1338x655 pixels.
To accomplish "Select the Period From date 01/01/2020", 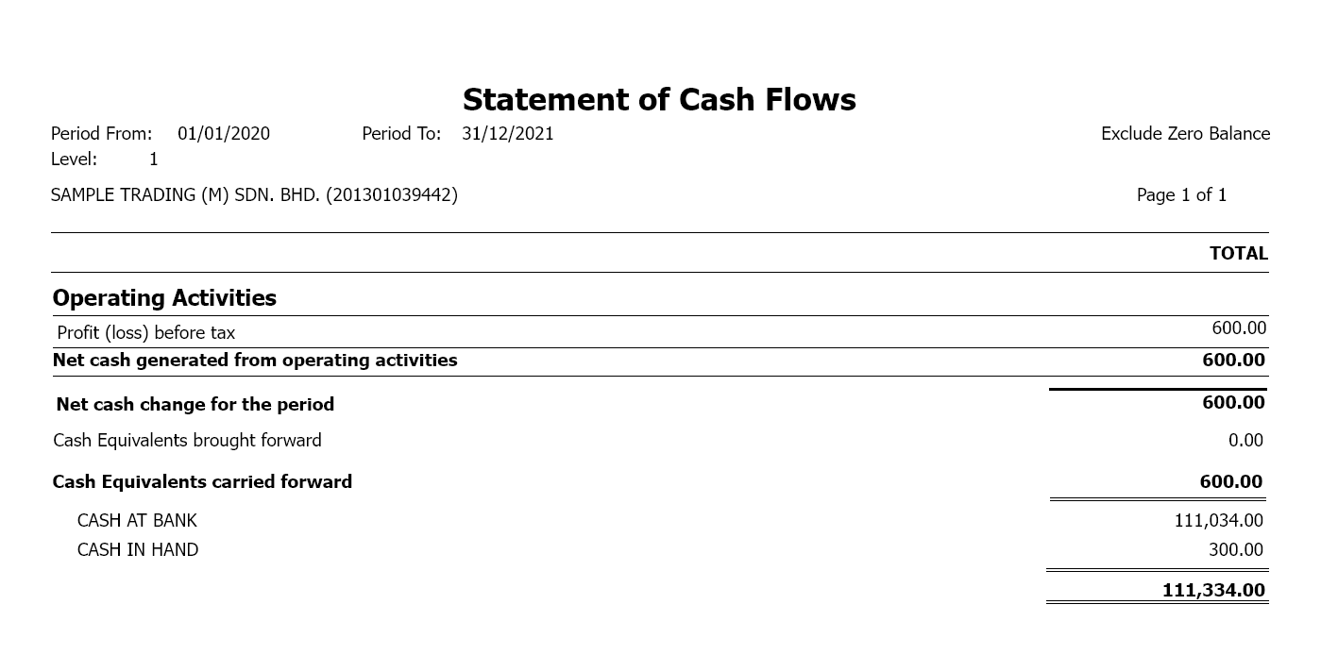I will click(x=224, y=134).
